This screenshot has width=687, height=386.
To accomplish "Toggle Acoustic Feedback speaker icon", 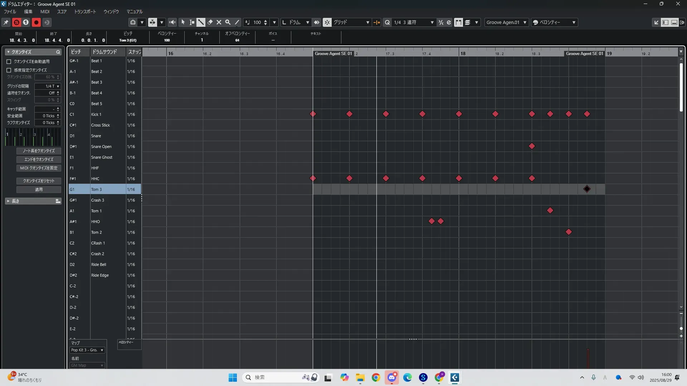I will point(172,22).
